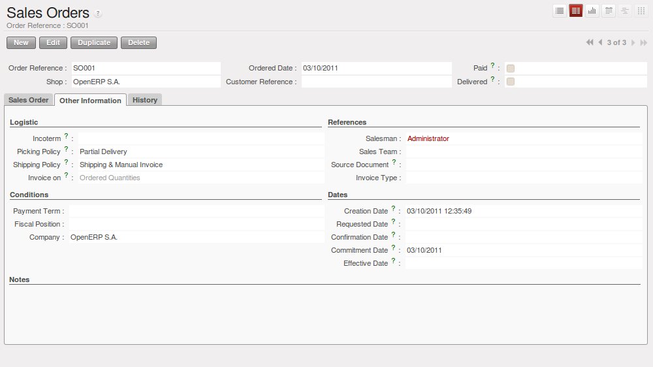Viewport: 653px width, 367px height.
Task: Select the form view icon
Action: click(x=576, y=10)
